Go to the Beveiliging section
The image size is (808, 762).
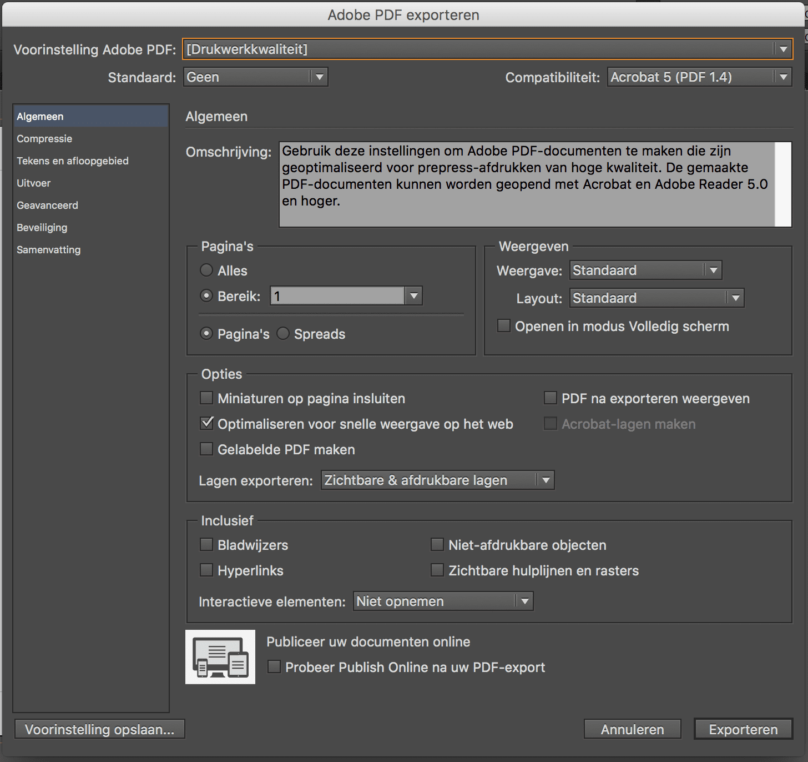click(42, 228)
